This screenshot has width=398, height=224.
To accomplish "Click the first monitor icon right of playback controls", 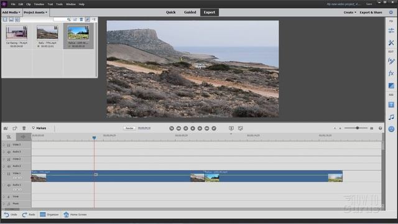I will pyautogui.click(x=231, y=128).
